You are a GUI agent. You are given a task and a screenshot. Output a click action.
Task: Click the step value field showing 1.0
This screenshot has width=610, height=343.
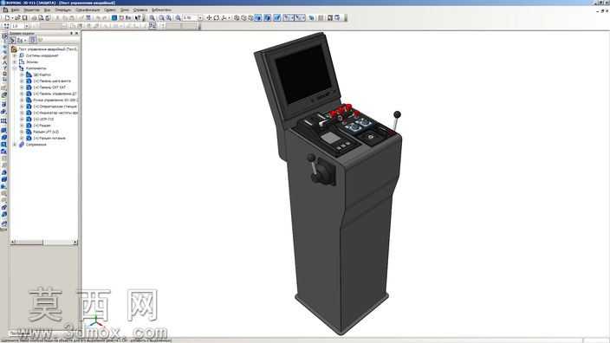(x=17, y=26)
